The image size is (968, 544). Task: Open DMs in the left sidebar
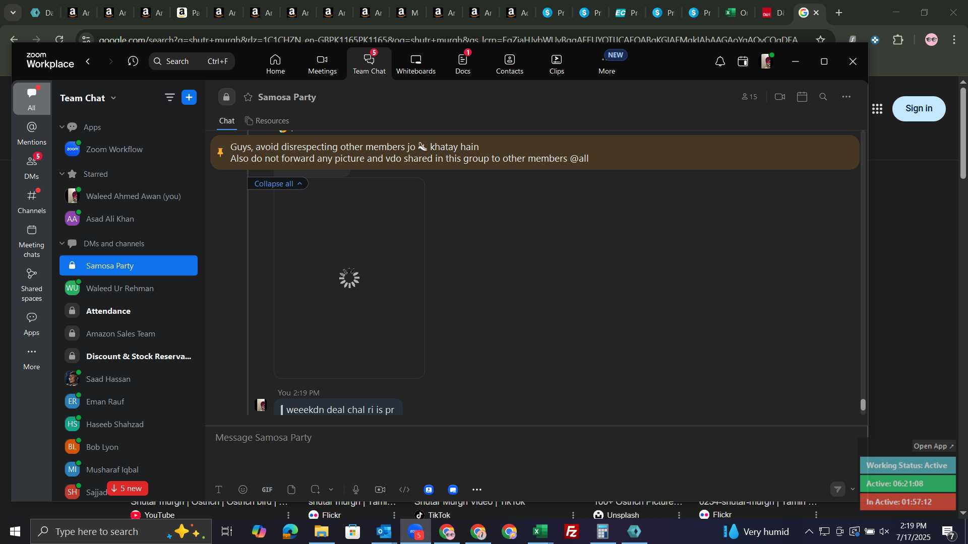[32, 168]
